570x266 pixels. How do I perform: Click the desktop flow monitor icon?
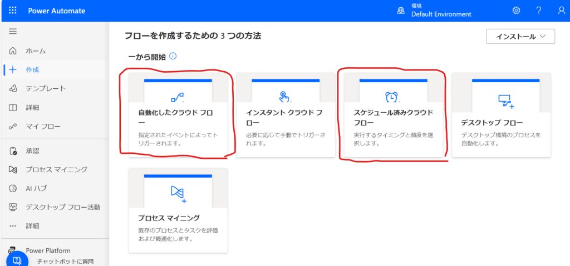tap(505, 101)
